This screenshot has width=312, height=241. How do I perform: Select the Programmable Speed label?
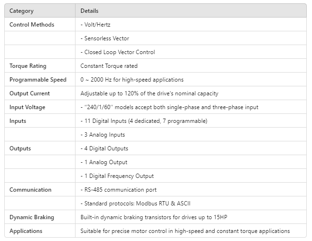point(38,80)
